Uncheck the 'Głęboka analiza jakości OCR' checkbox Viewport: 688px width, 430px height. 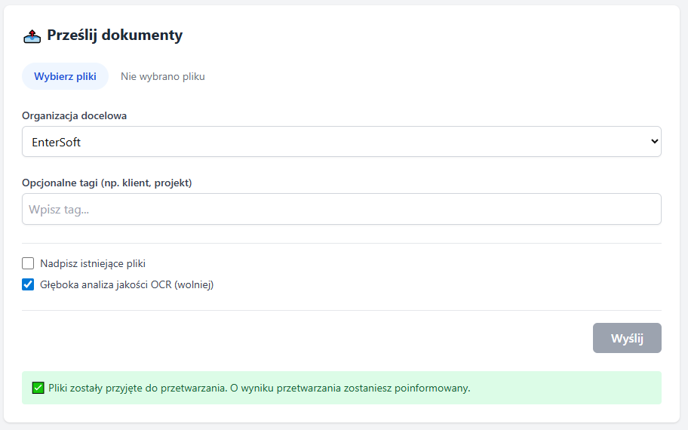pos(28,284)
